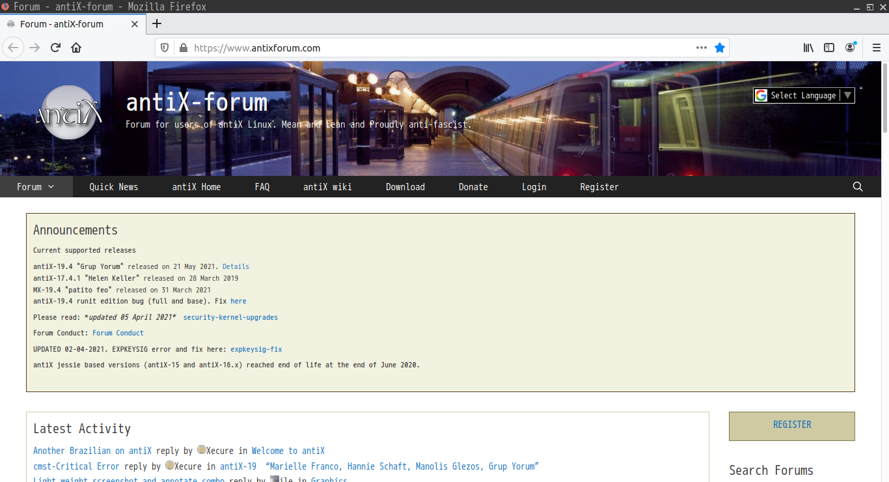The image size is (889, 482).
Task: Open the Login page from navigation
Action: point(534,187)
